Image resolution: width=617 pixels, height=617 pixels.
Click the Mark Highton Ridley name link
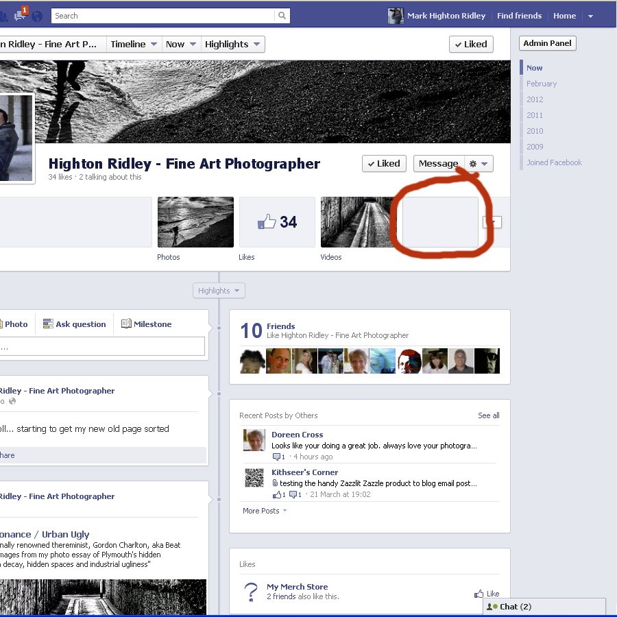click(446, 16)
